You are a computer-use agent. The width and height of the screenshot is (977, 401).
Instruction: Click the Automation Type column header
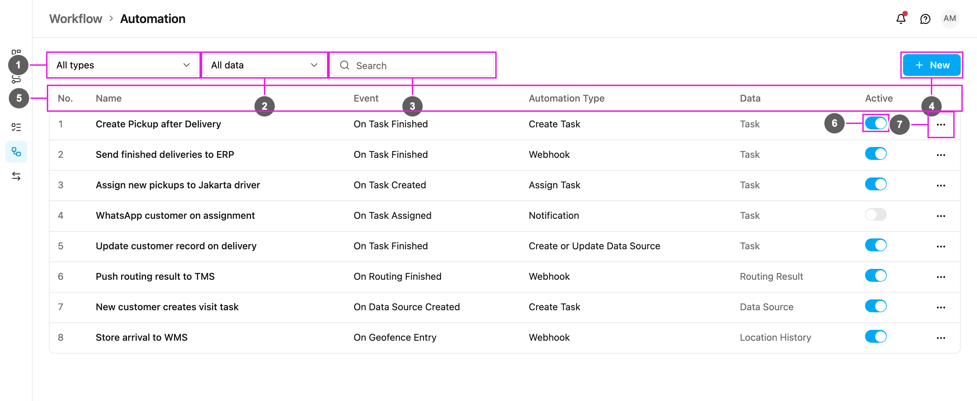pos(566,99)
